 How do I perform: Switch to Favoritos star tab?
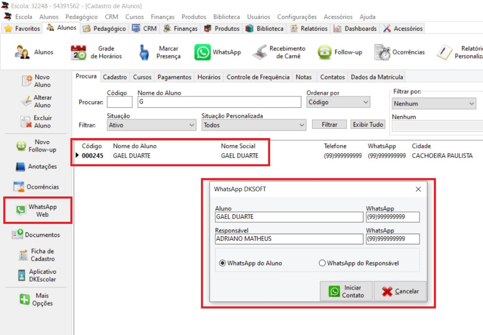(x=22, y=29)
